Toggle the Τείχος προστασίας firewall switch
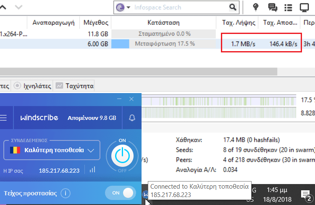 pos(121,193)
